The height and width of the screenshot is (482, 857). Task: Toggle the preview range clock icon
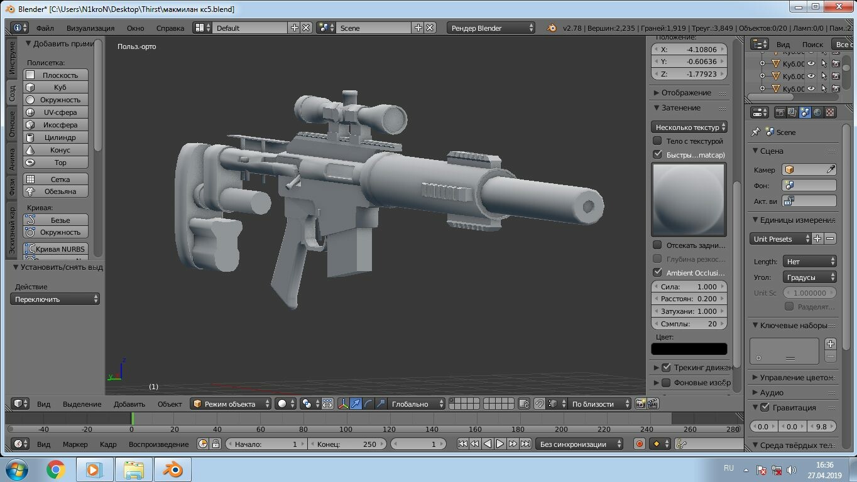point(203,444)
